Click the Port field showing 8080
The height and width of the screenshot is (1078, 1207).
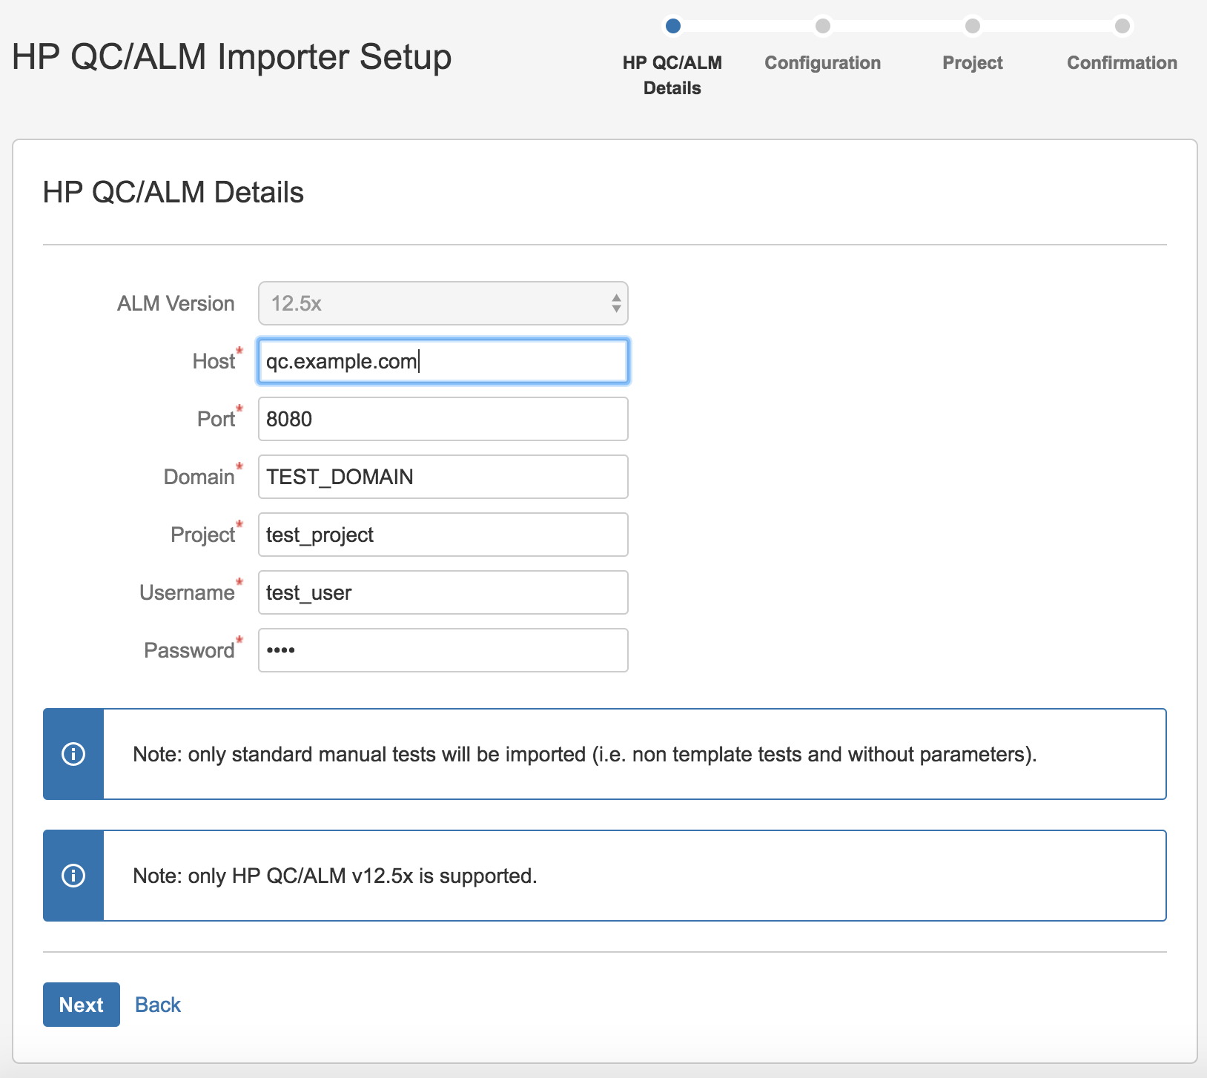(443, 419)
